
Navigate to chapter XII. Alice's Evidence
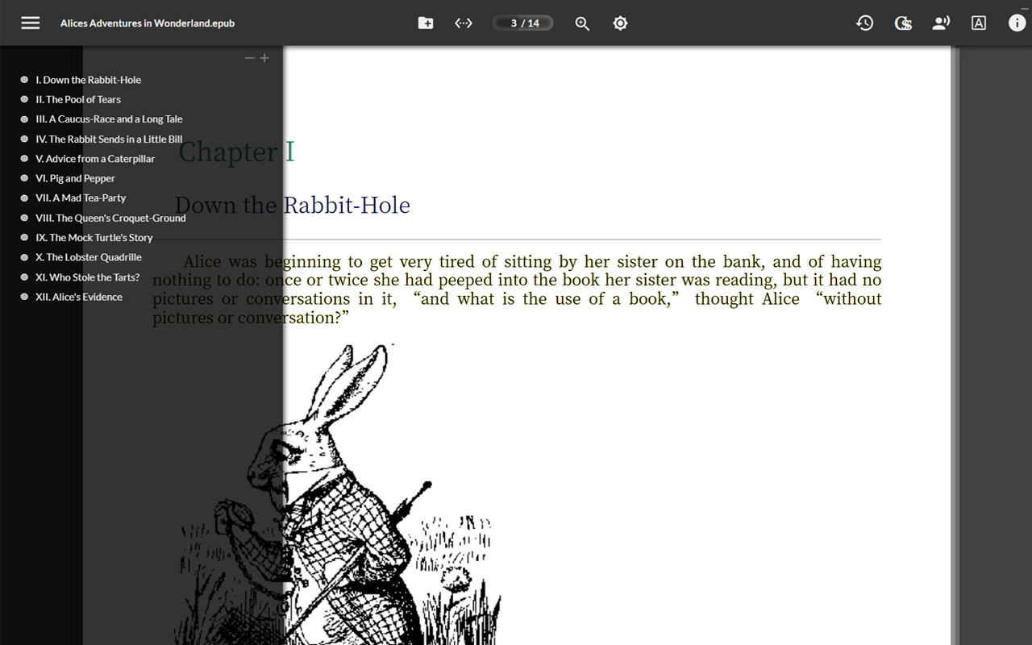(x=79, y=296)
